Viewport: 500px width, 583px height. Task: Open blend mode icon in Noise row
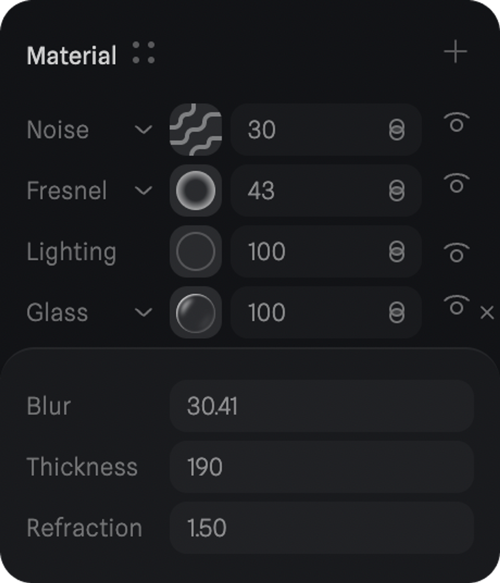click(396, 130)
